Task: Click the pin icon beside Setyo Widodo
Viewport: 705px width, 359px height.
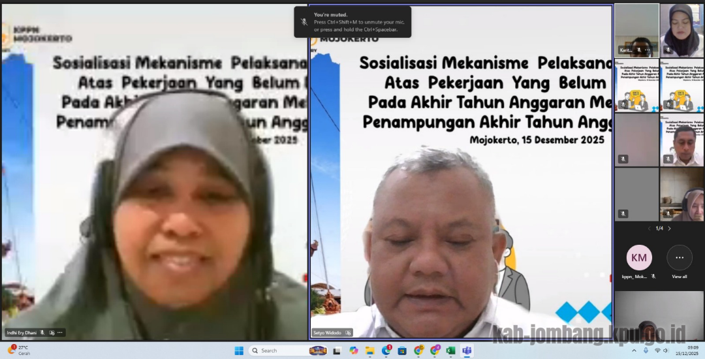Action: [349, 332]
